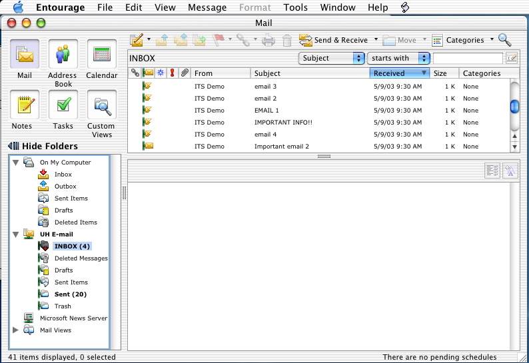Click the Categories button
Screen dimensions: 529x363
click(x=458, y=40)
